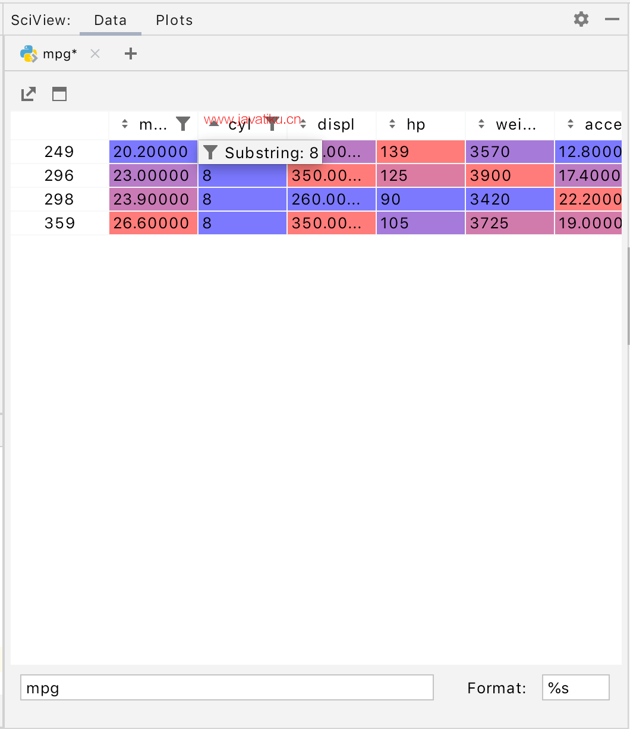Select displ cell 260.00... in row 298
Viewport: 630px width, 729px height.
[332, 199]
